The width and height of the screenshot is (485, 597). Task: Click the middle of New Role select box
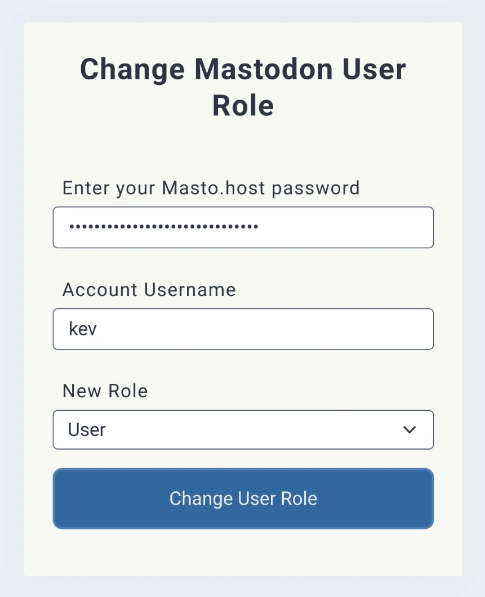point(243,430)
